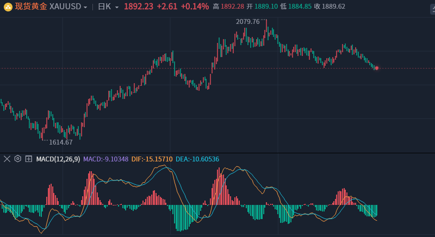Click the 现货黄金 symbol name
Screen dimensions: 435x237
click(x=31, y=7)
